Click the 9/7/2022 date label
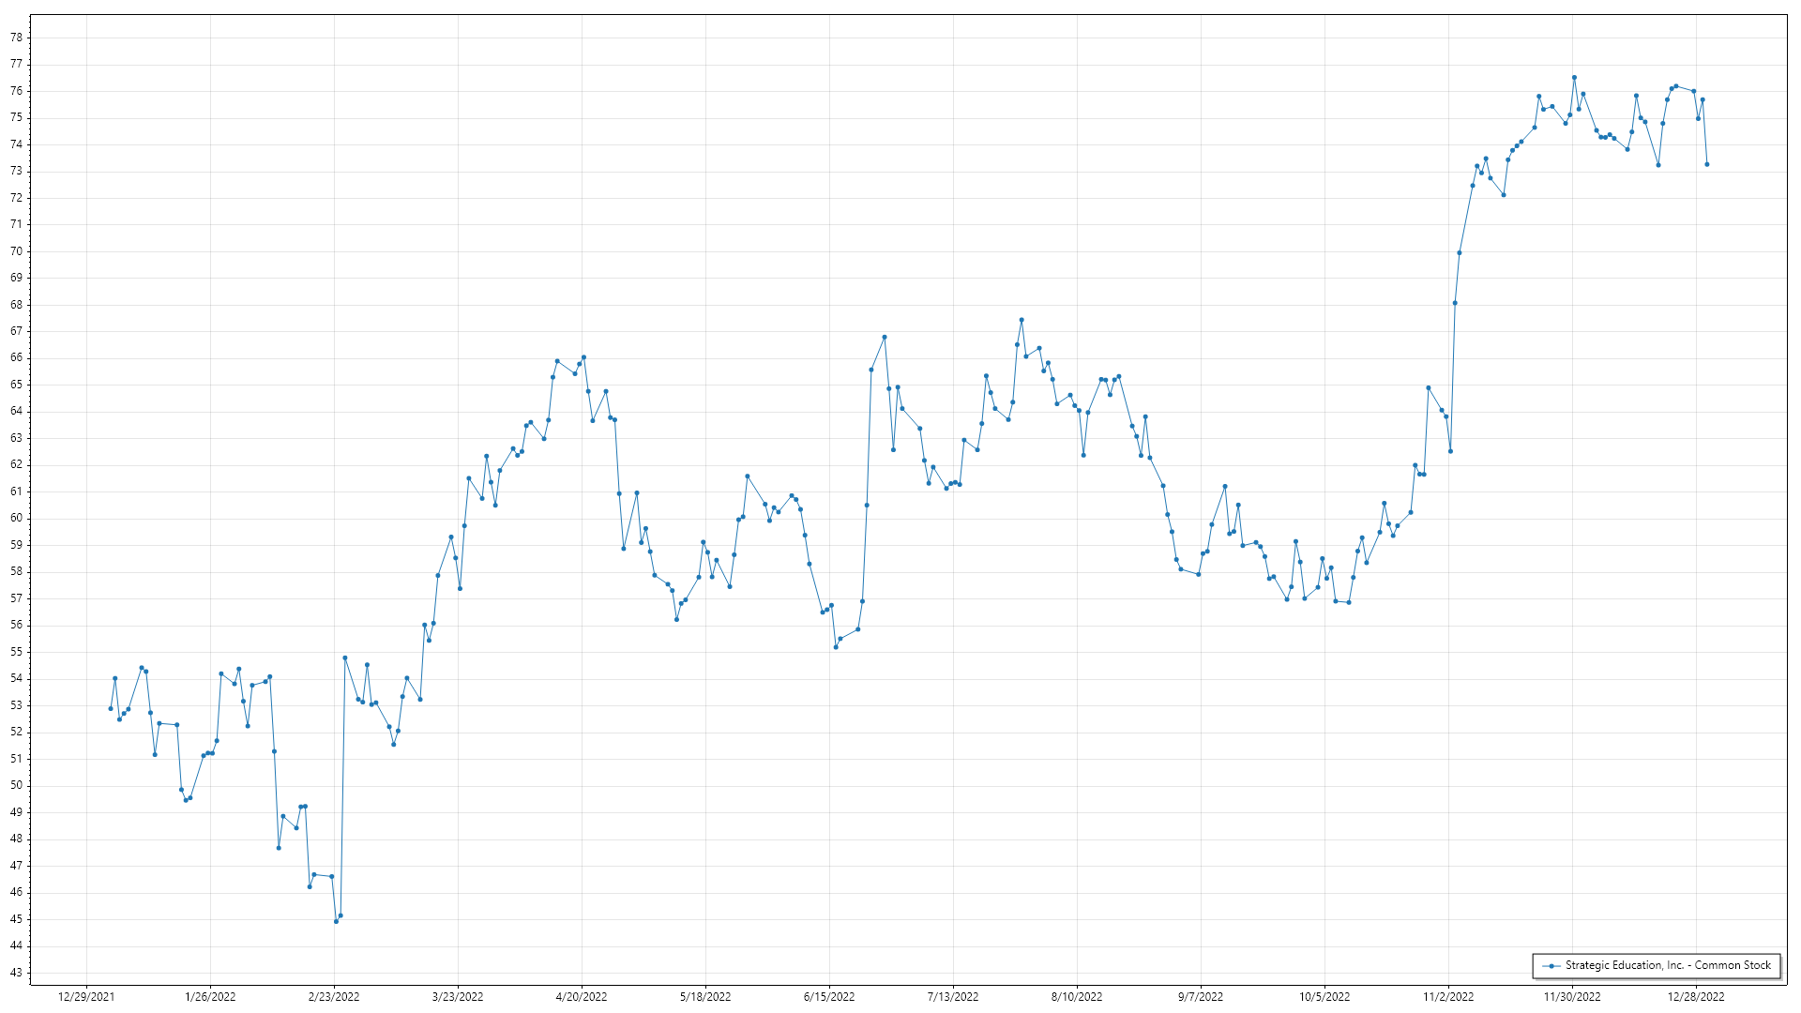1801x1013 pixels. [1201, 996]
